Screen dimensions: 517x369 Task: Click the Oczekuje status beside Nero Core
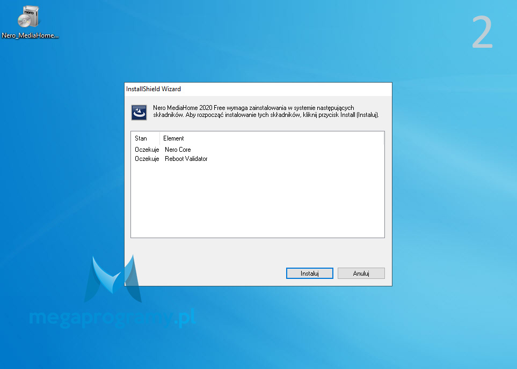(x=147, y=150)
